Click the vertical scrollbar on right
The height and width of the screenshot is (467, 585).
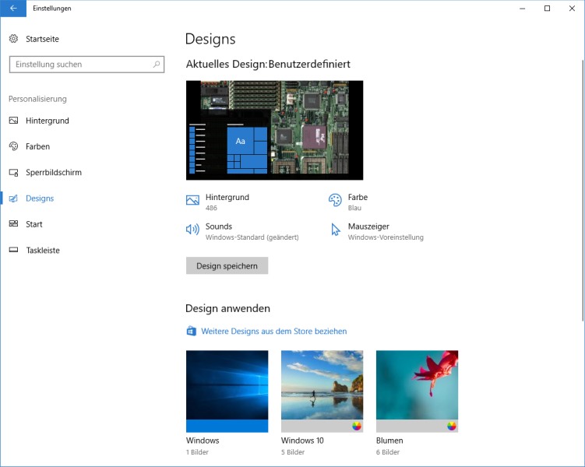583,190
